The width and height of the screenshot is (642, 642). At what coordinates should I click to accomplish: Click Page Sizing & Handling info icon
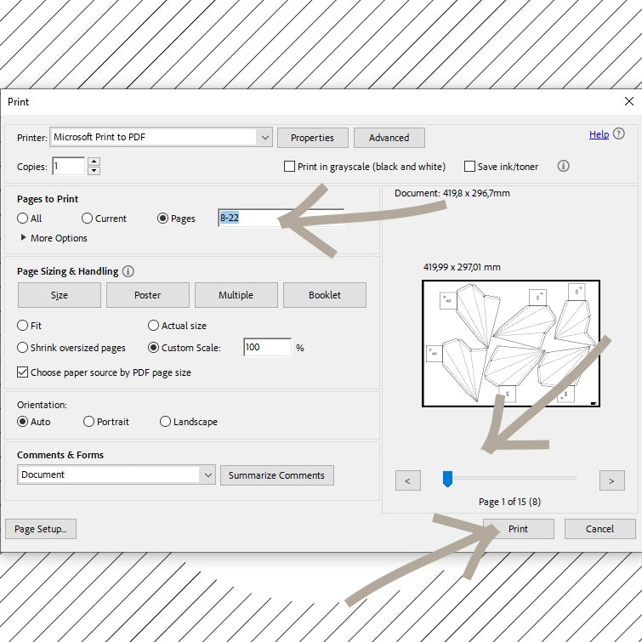coord(128,271)
